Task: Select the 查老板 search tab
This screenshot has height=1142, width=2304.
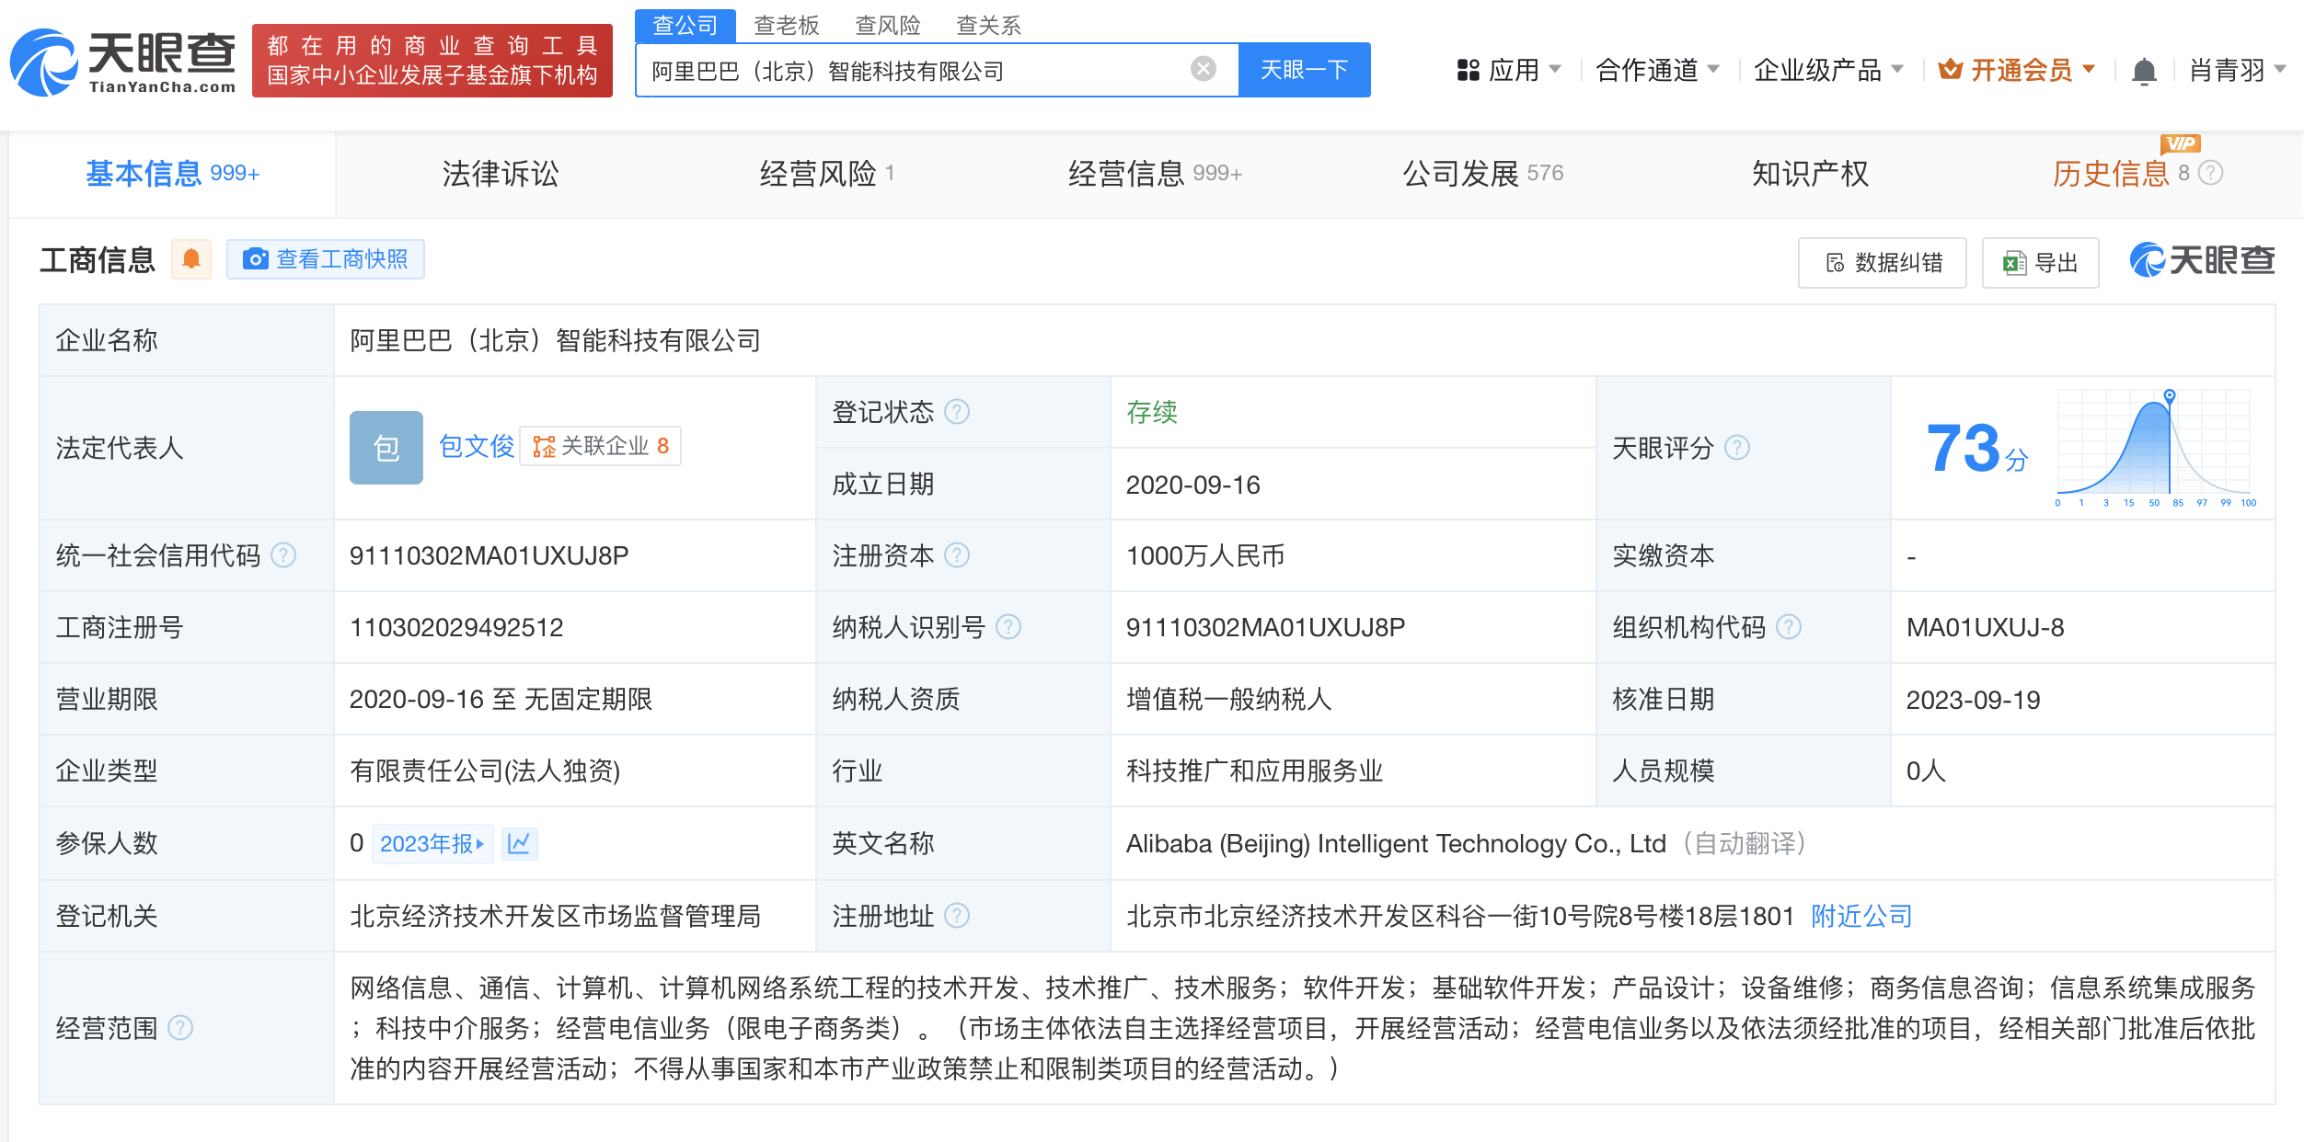Action: [786, 25]
